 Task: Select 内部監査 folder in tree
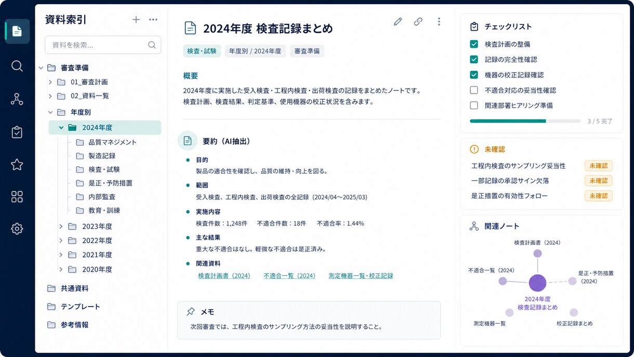(x=96, y=197)
